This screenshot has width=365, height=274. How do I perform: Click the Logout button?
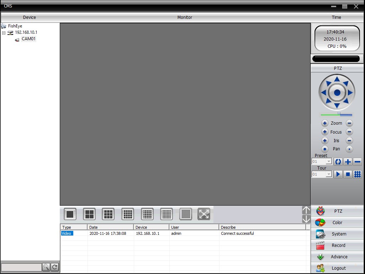(338, 268)
